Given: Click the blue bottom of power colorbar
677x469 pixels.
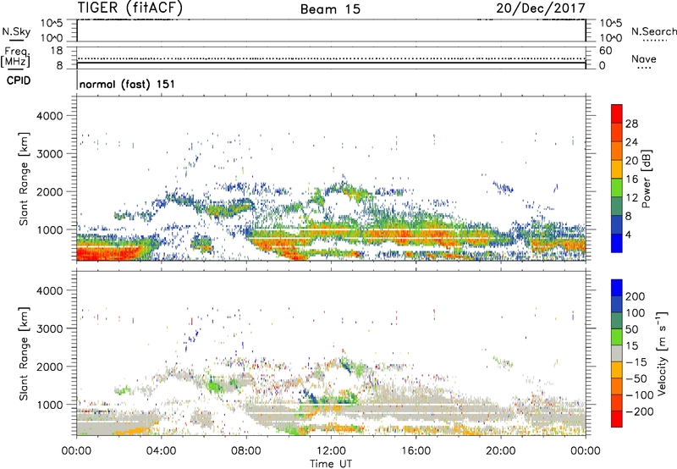Looking at the screenshot, I should (617, 243).
